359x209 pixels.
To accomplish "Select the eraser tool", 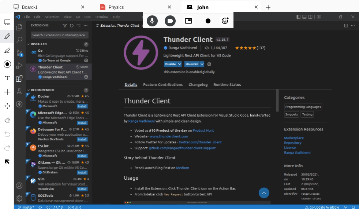I will (7, 120).
